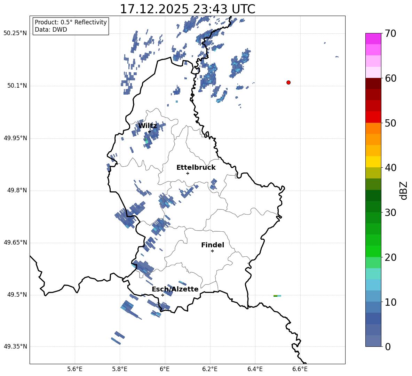Click the magenta swatch atop colorbar

click(373, 39)
